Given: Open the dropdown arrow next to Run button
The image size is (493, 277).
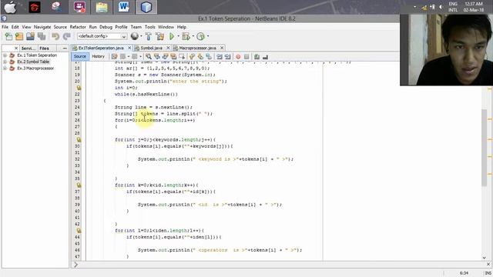Looking at the screenshot, I should (x=178, y=36).
